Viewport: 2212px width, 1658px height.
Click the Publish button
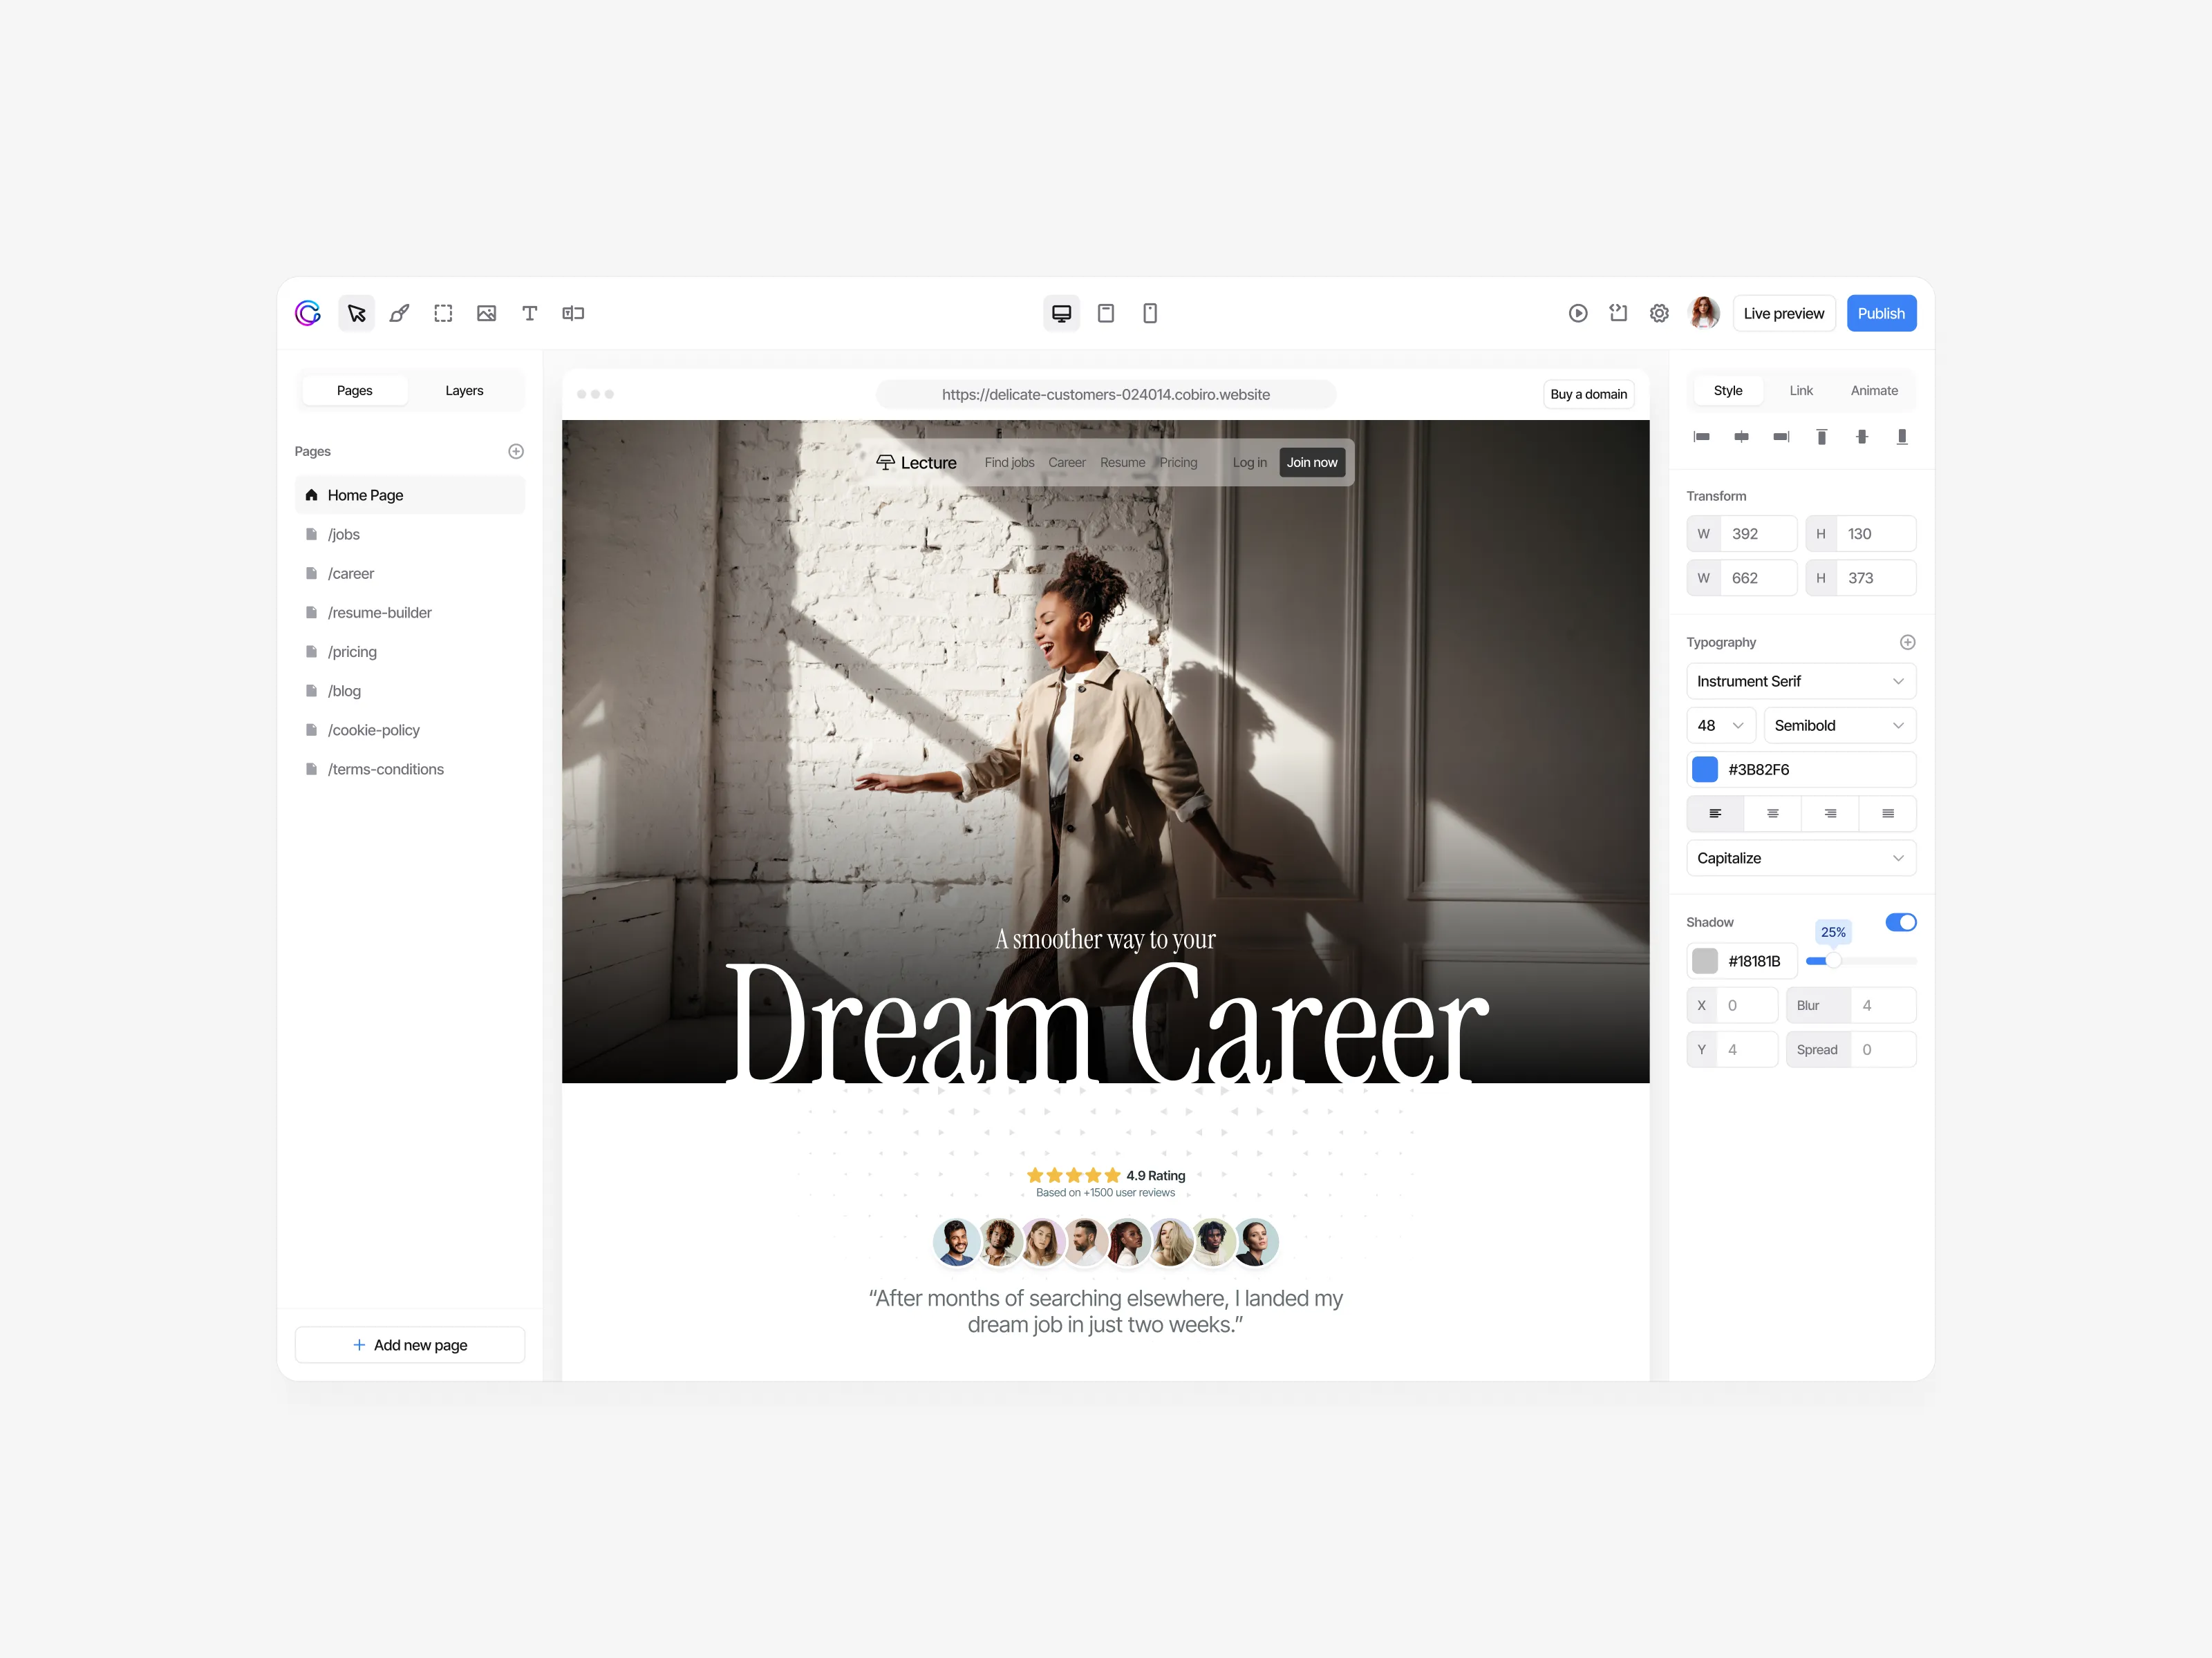1881,314
